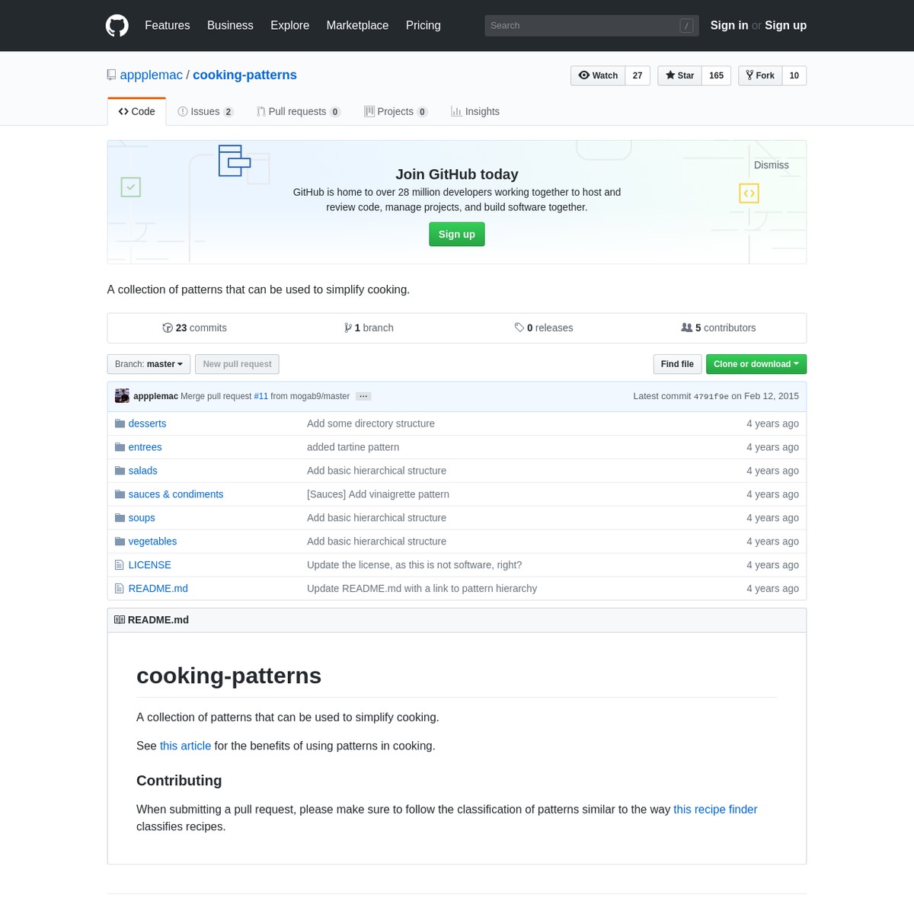This screenshot has height=914, width=914.
Task: Click the repository icon beside appplemac
Action: click(111, 75)
